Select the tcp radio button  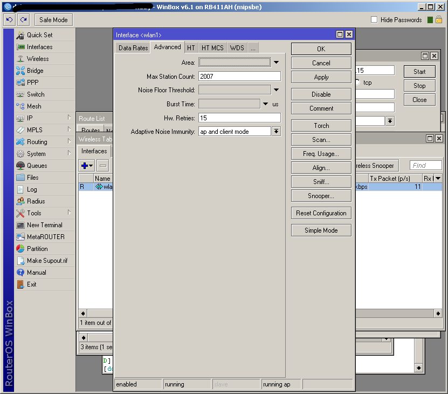point(357,83)
